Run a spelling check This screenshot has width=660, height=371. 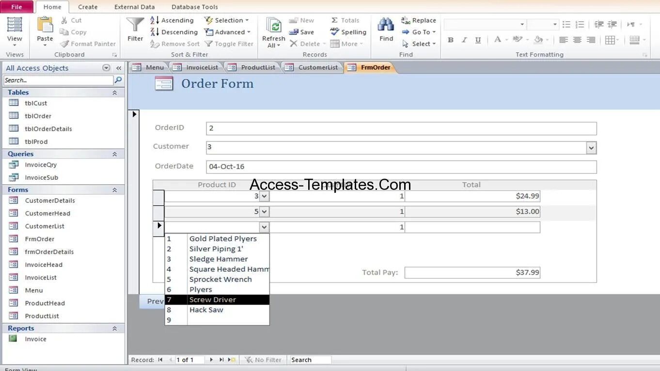348,32
